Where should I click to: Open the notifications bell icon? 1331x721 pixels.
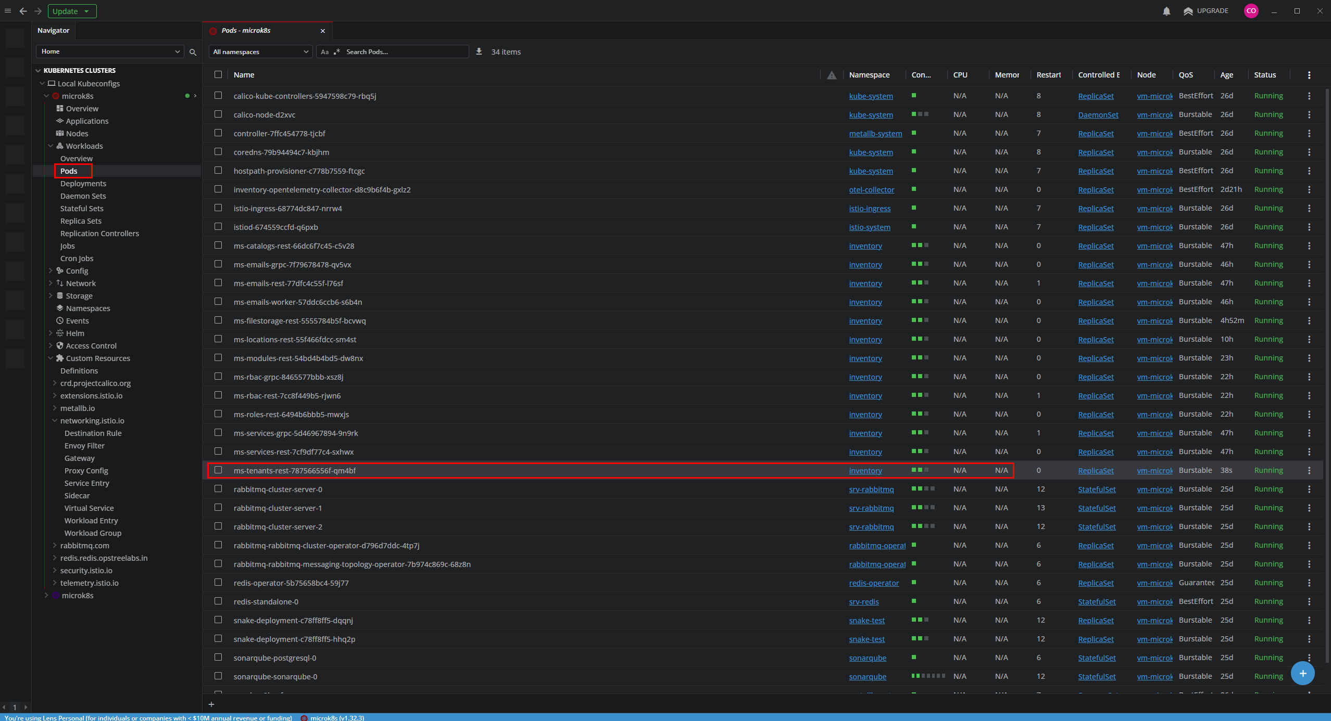1166,11
